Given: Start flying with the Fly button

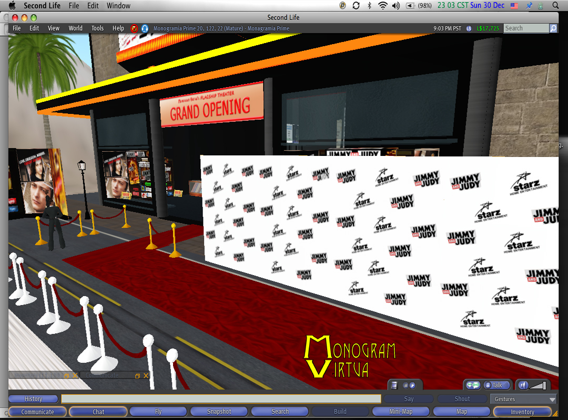Looking at the screenshot, I should coord(158,411).
